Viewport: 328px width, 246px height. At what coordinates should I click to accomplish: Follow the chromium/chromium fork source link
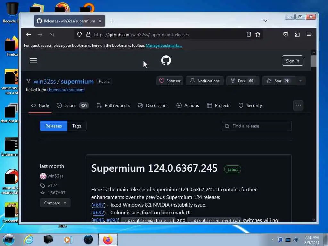[x=66, y=90]
